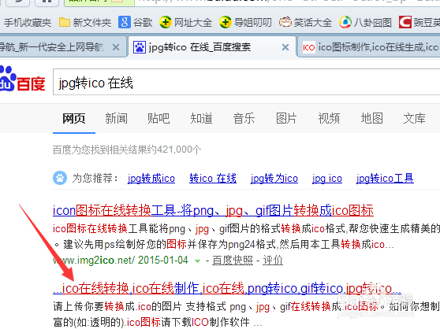Open the icon图标在线转换工具 result title

coord(213,211)
